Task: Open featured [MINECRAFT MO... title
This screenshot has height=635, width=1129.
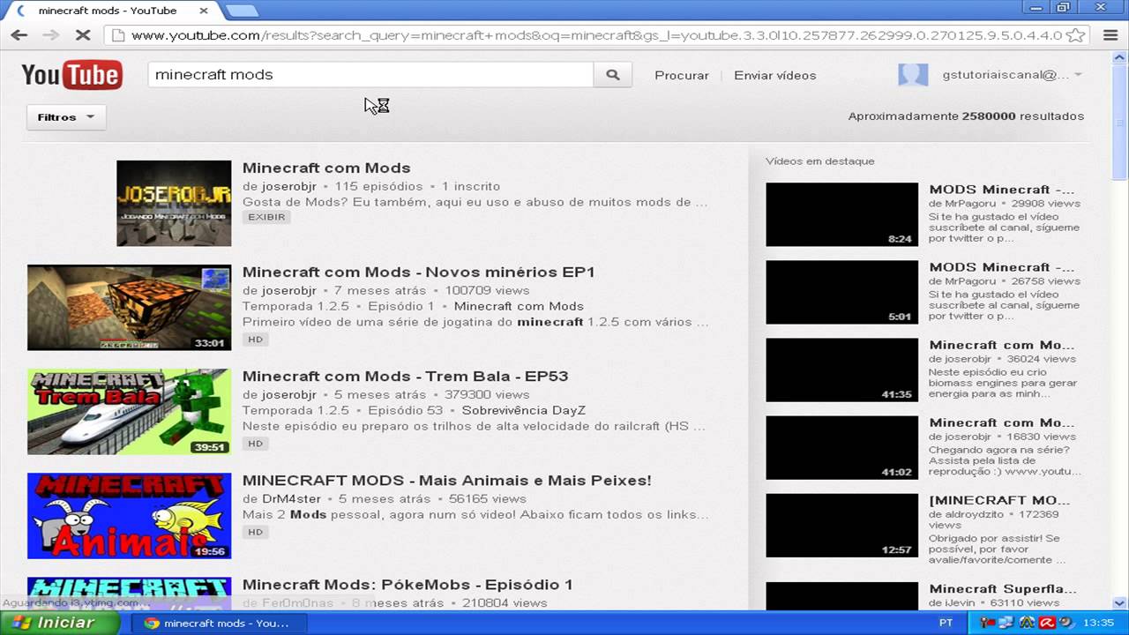Action: (999, 500)
